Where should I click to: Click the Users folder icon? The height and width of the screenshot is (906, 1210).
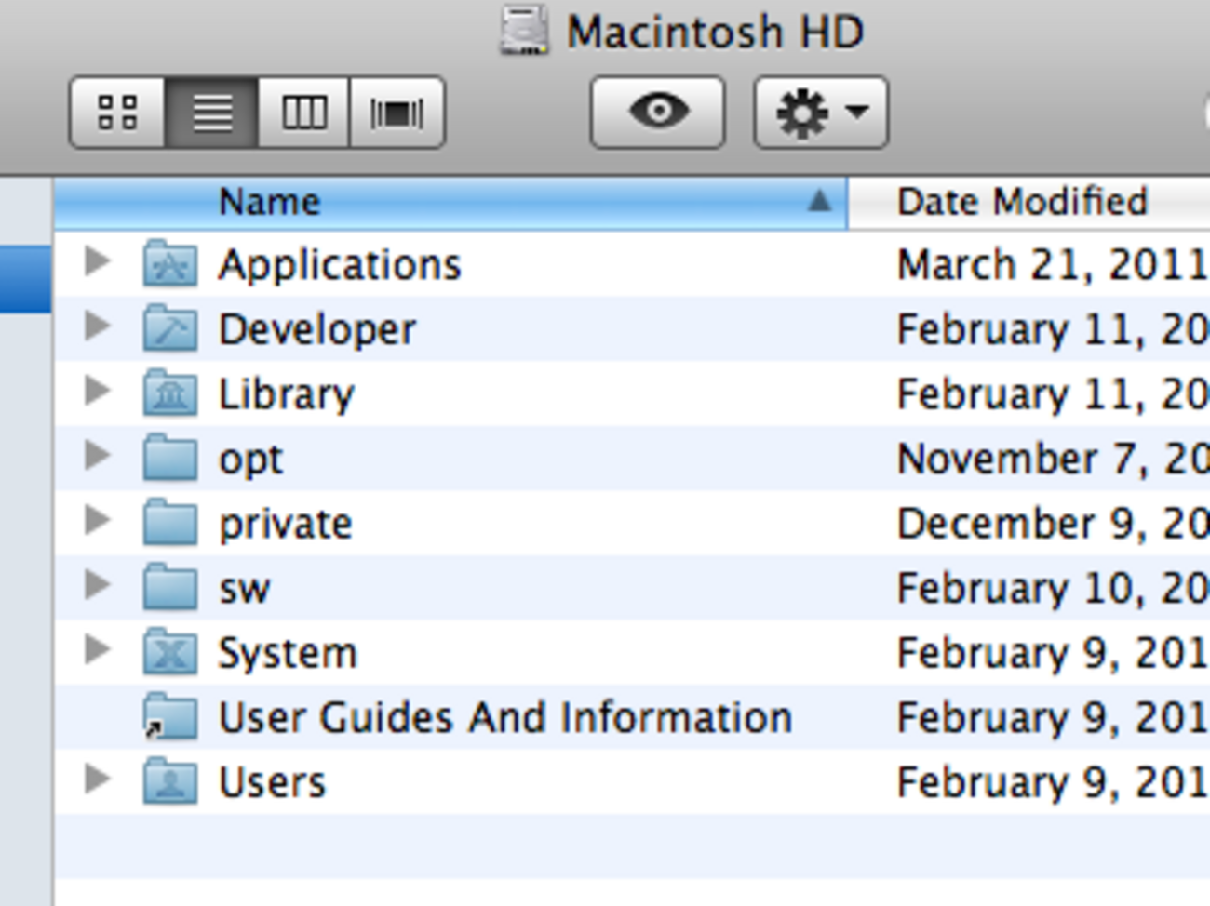[170, 781]
